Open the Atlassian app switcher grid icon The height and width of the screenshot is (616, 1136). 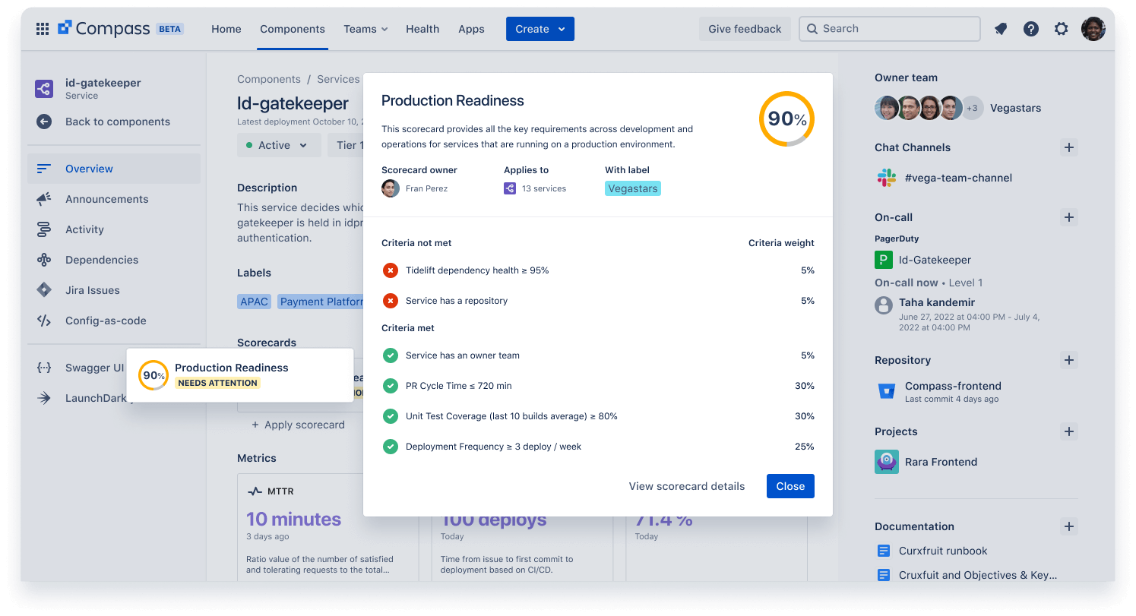point(43,28)
